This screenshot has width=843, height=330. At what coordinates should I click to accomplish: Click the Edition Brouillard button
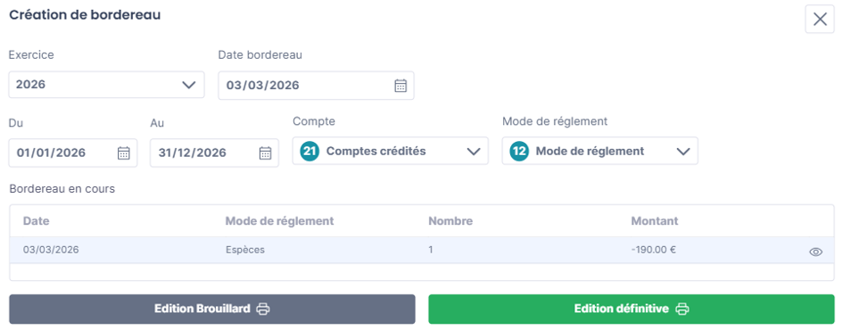[212, 309]
